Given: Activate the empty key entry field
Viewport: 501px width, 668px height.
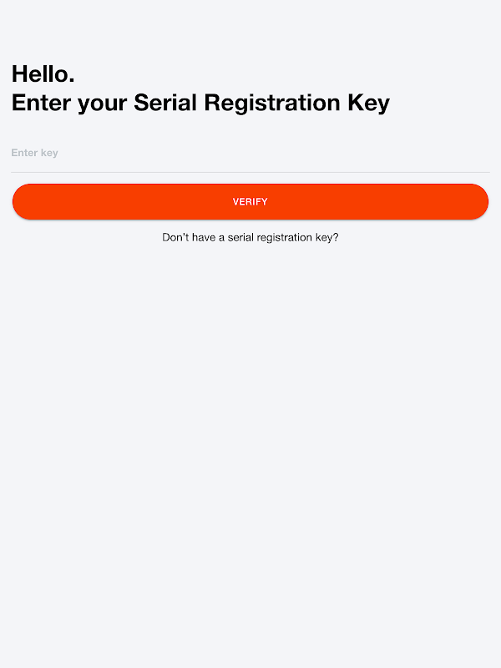Looking at the screenshot, I should [250, 154].
